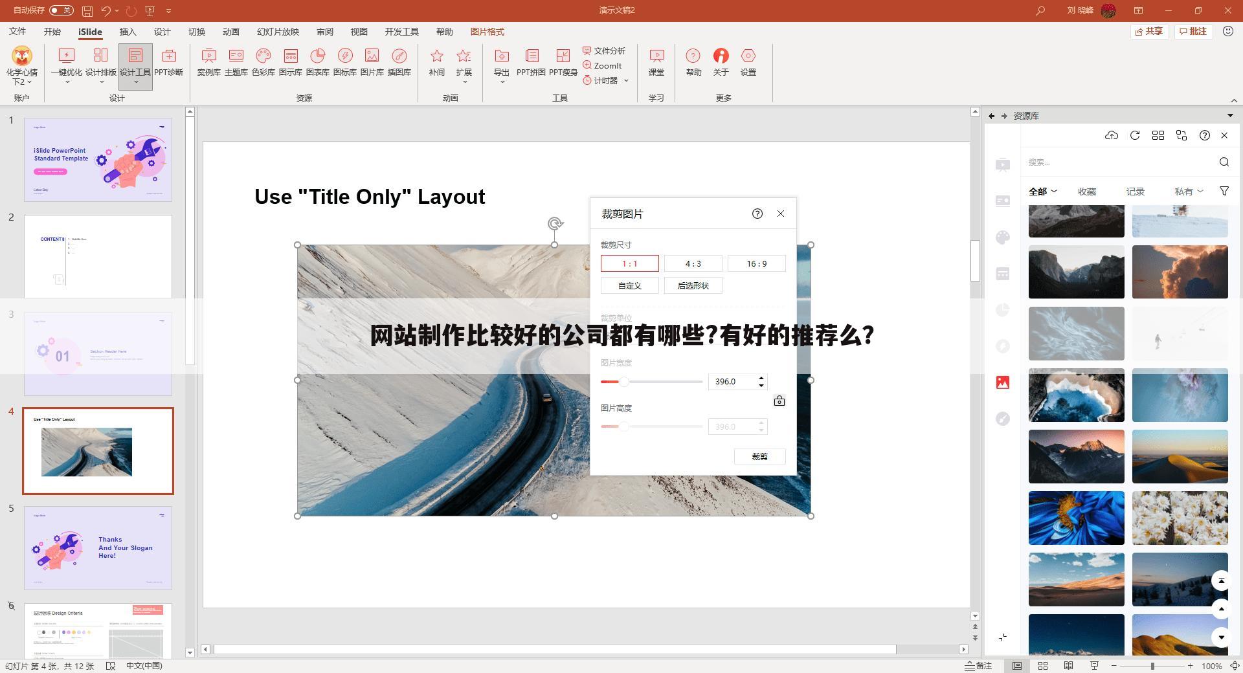Open the 图标库 icon library
Viewport: 1243px width, 673px height.
tap(344, 62)
